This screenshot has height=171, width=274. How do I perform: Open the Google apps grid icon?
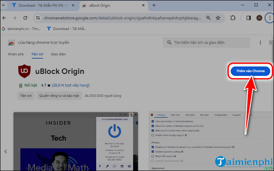pos(271,43)
